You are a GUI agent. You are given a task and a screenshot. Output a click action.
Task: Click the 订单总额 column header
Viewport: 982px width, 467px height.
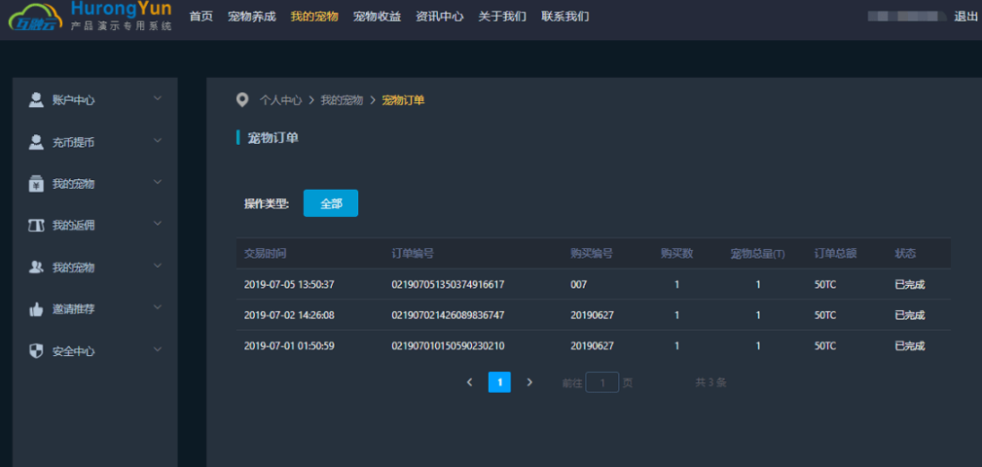coord(835,254)
